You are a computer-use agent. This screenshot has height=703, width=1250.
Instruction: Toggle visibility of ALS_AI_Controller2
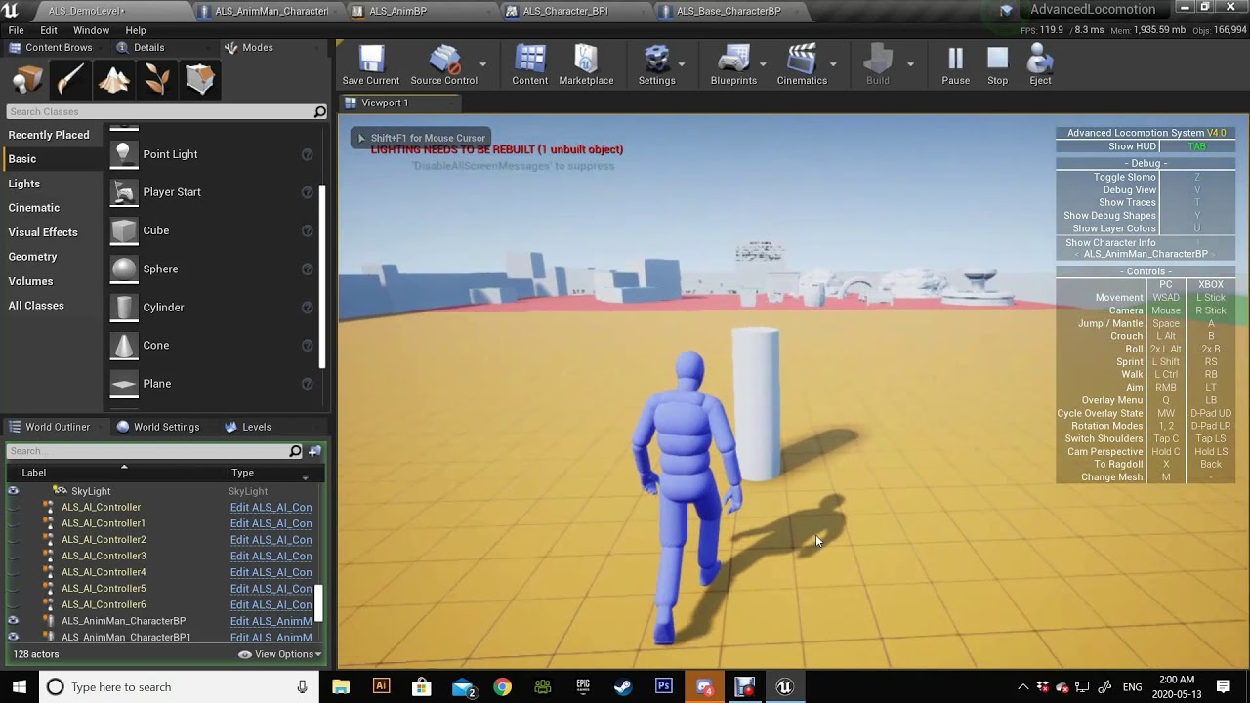tap(14, 540)
